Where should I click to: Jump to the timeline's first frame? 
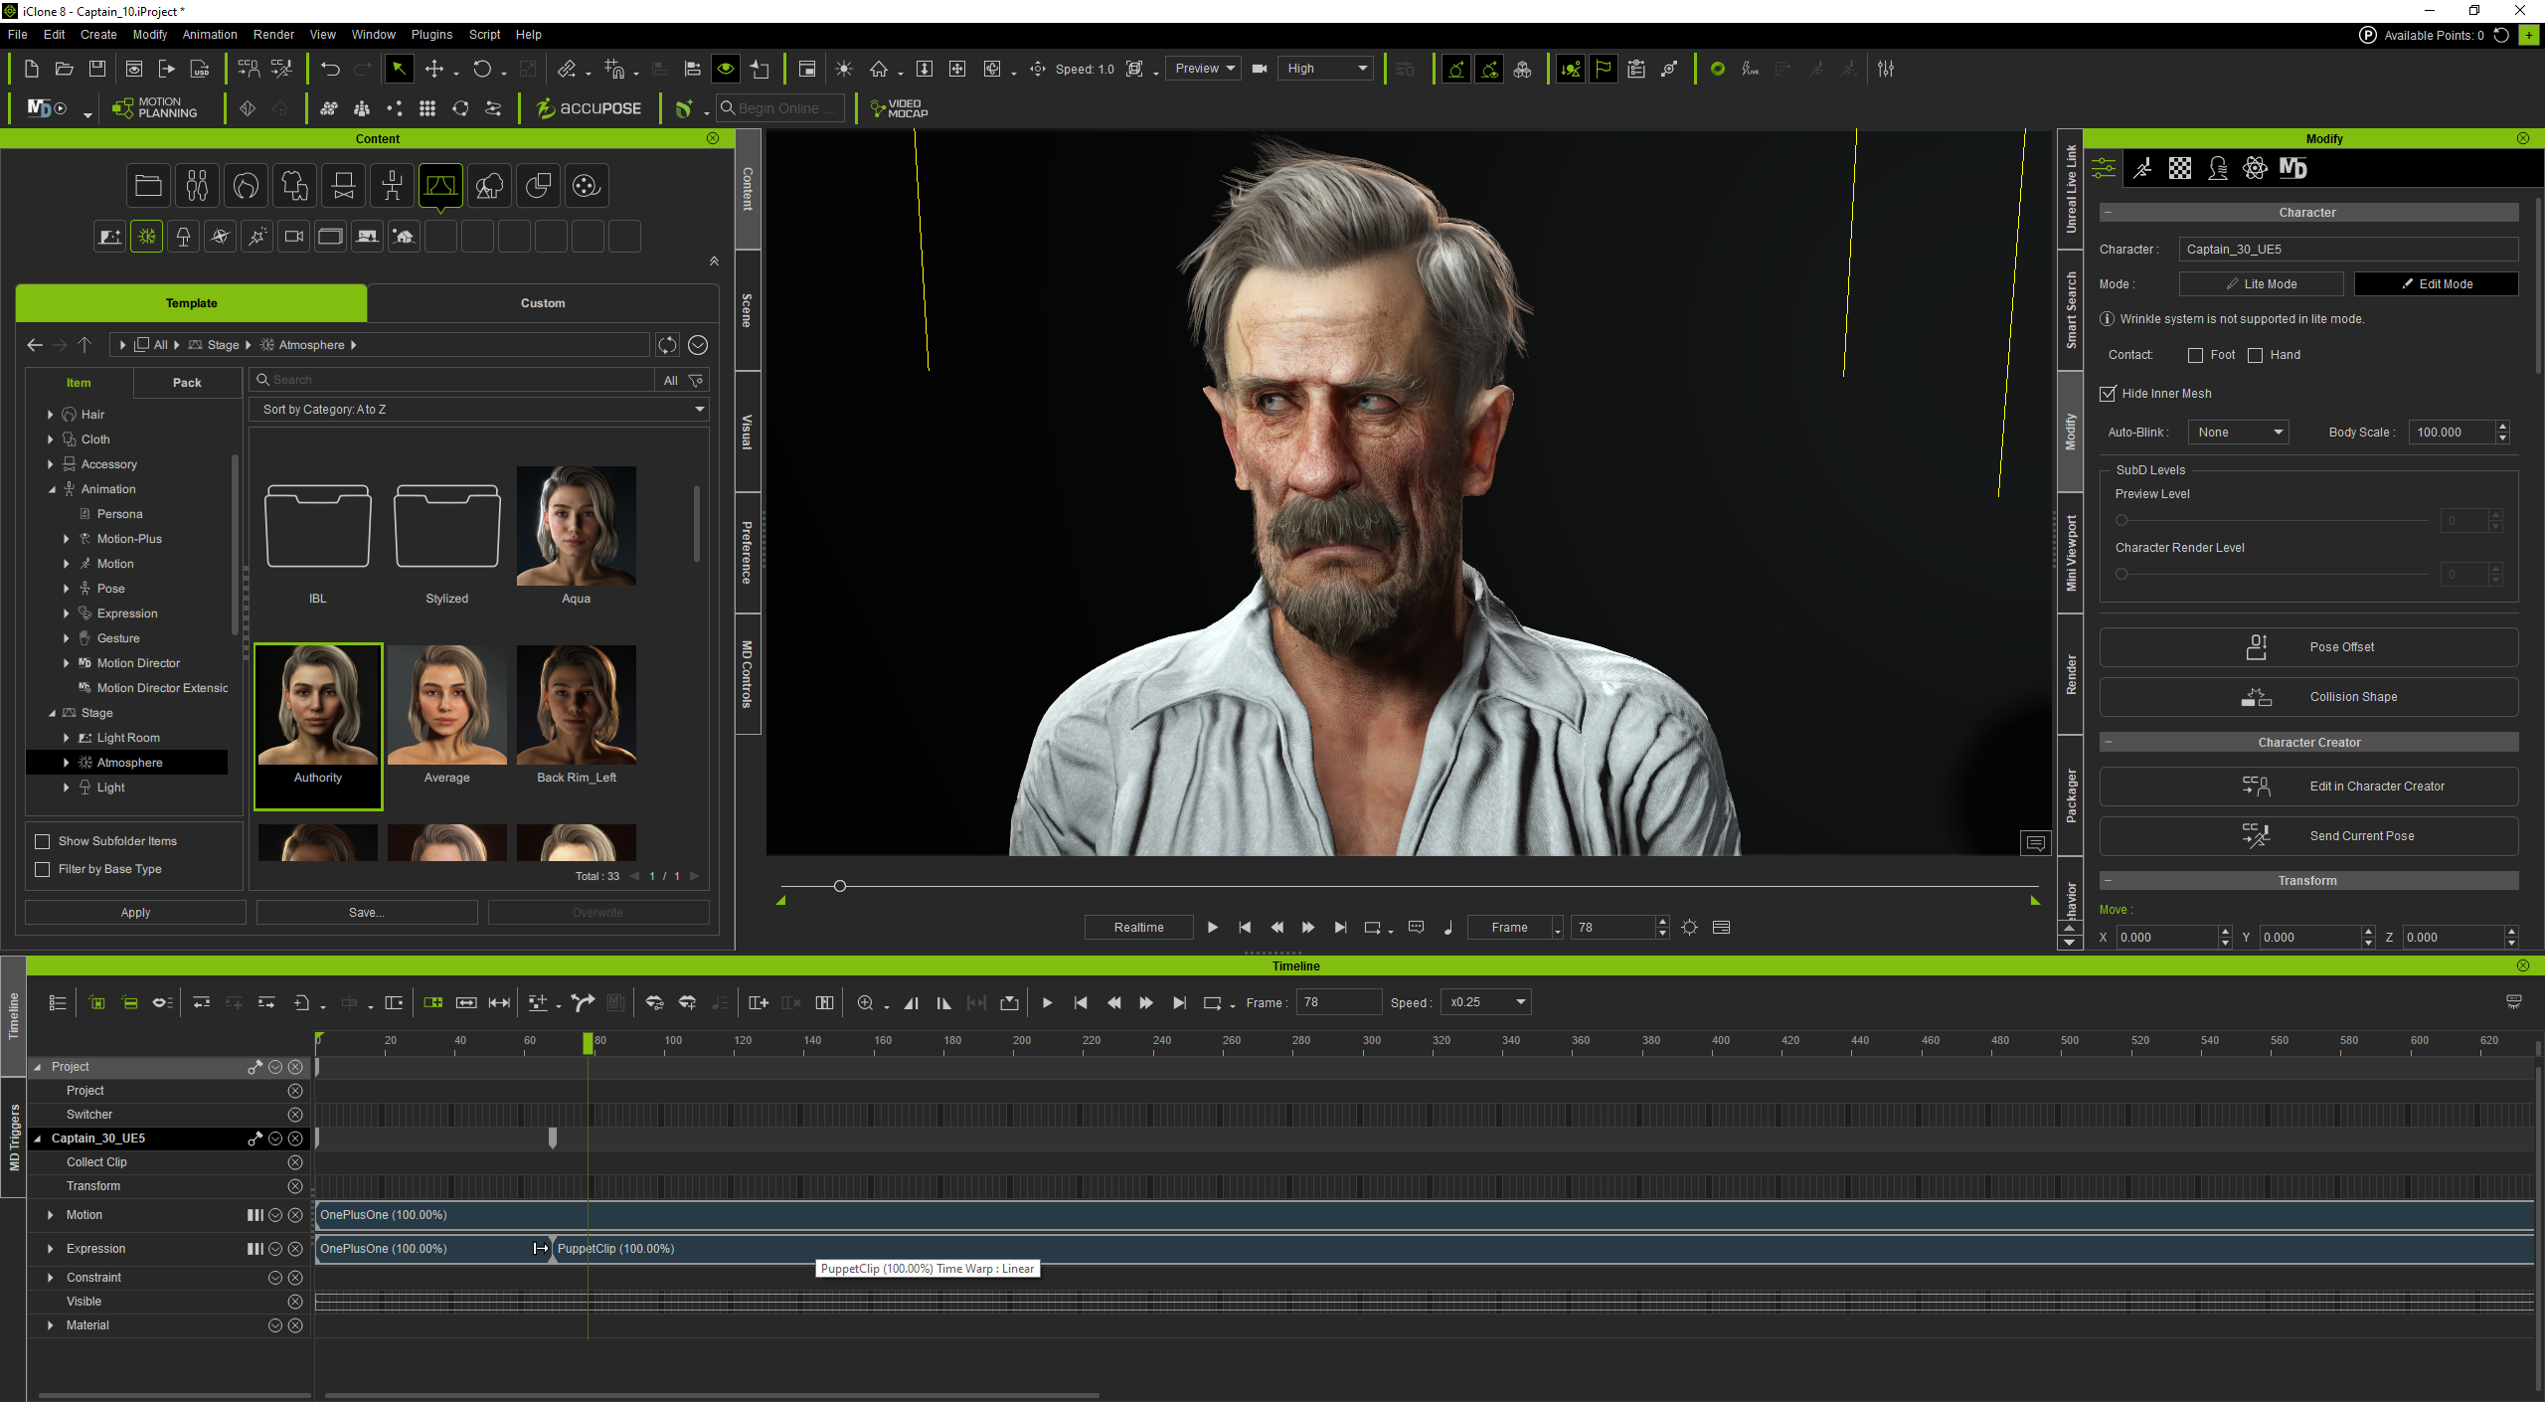pos(1081,1002)
